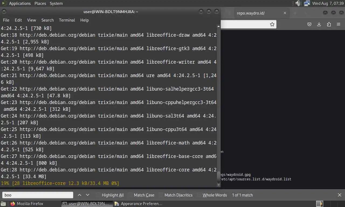Open the Firefox Downloads panel icon
Image resolution: width=345 pixels, height=207 pixels.
[319, 24]
